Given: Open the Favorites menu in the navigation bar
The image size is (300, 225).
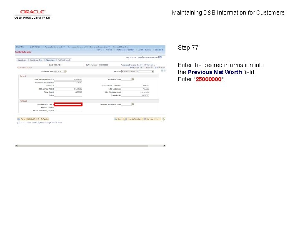Looking at the screenshot, I should (x=20, y=47).
